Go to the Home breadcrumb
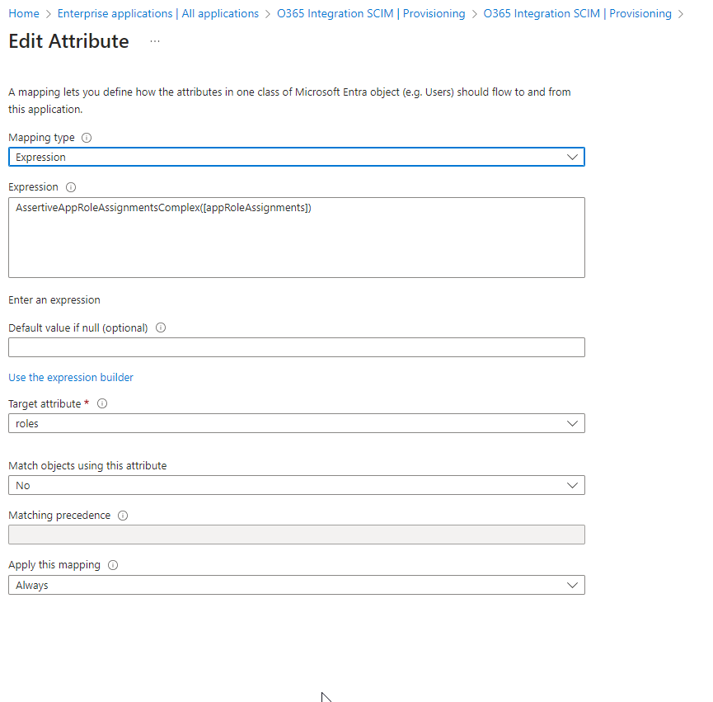713x702 pixels. (24, 14)
